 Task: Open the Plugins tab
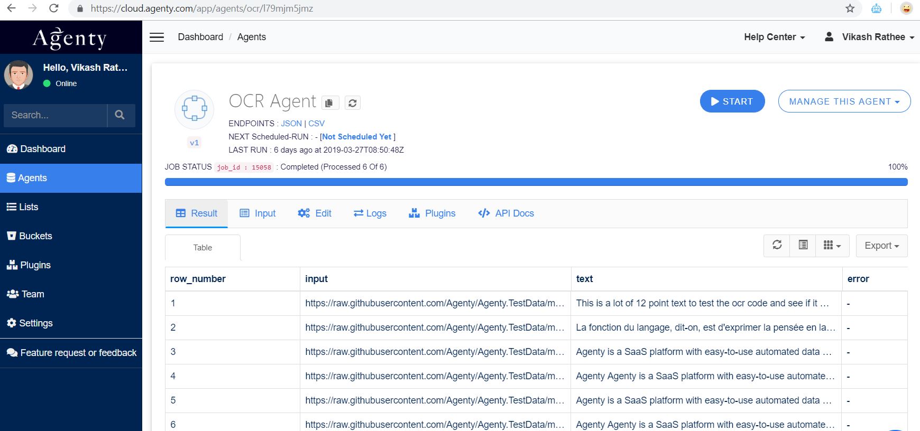click(x=432, y=213)
